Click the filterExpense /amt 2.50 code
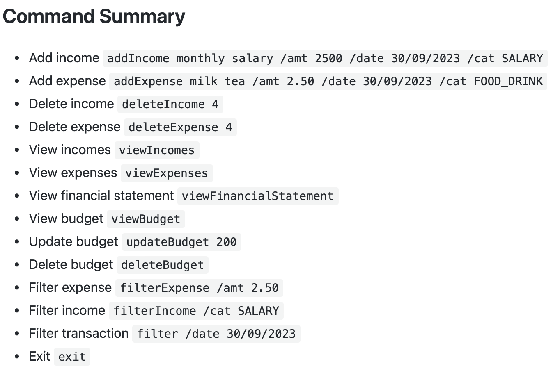The height and width of the screenshot is (373, 560). (199, 288)
